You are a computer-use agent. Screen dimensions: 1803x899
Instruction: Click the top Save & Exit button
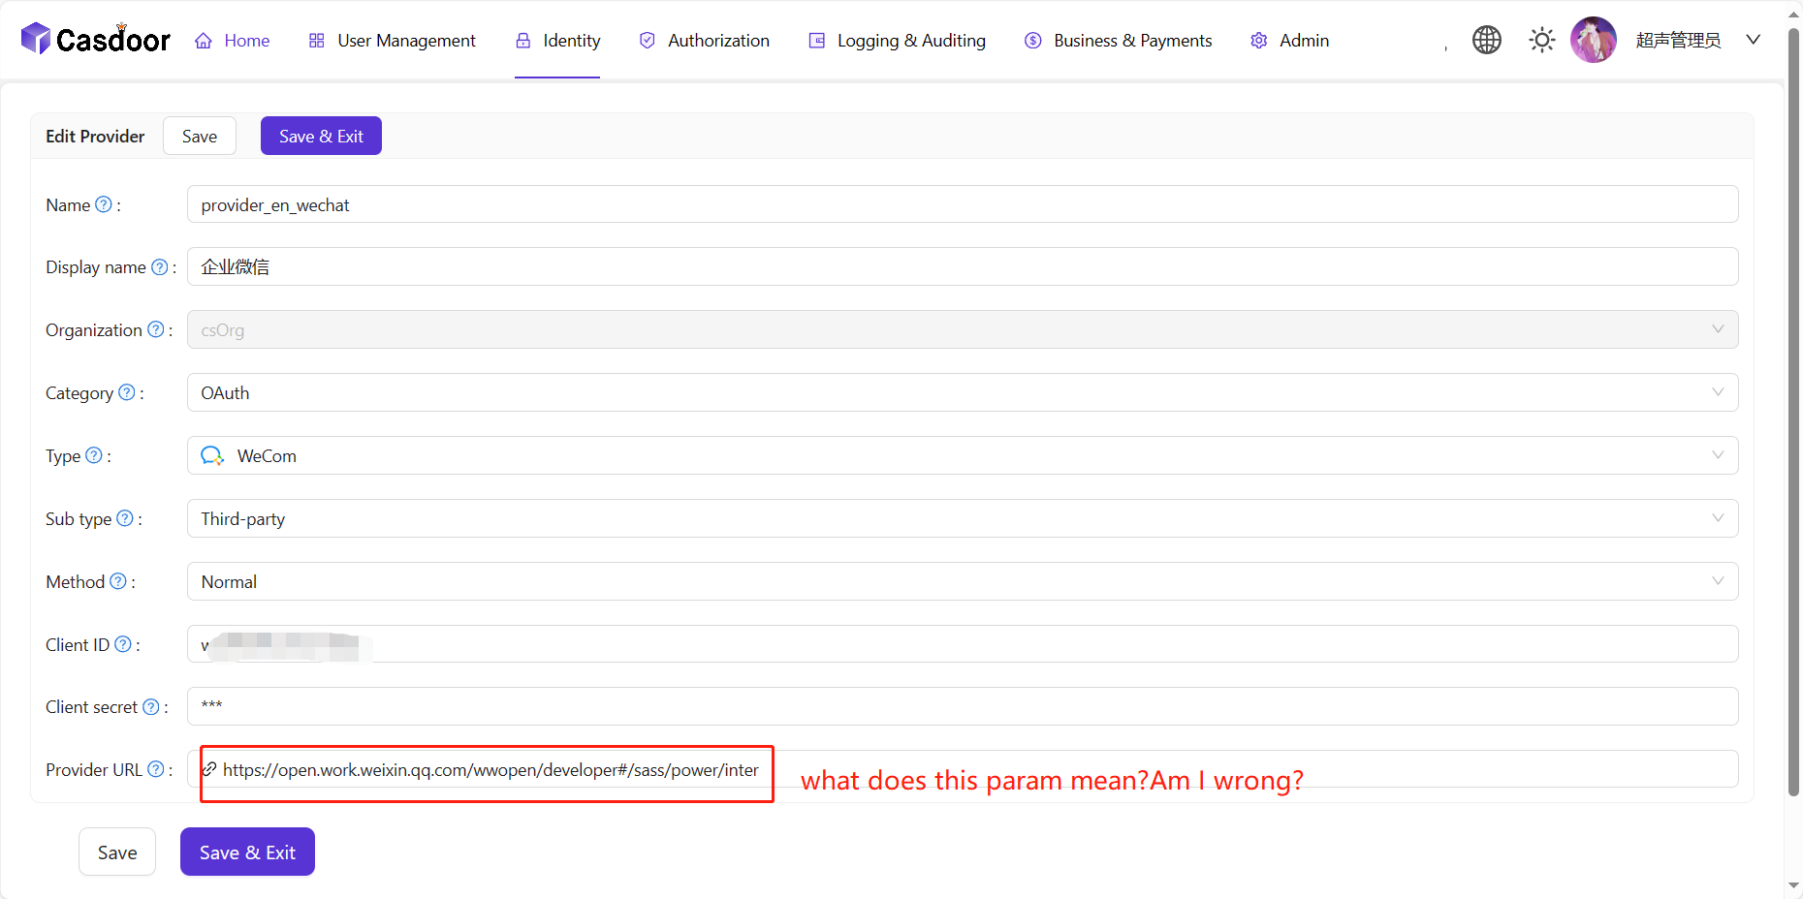click(x=321, y=136)
